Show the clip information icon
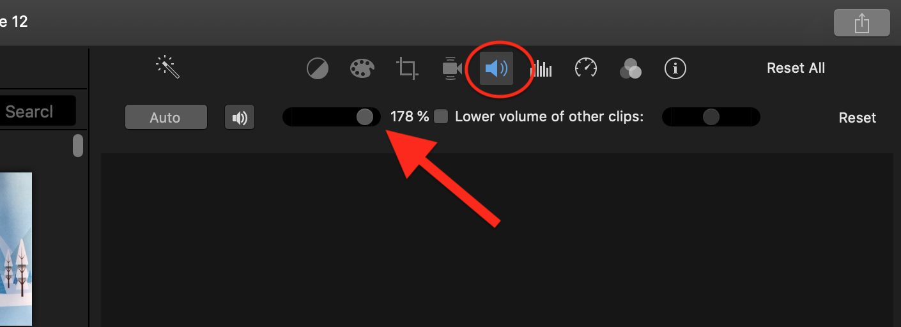901x327 pixels. tap(675, 68)
